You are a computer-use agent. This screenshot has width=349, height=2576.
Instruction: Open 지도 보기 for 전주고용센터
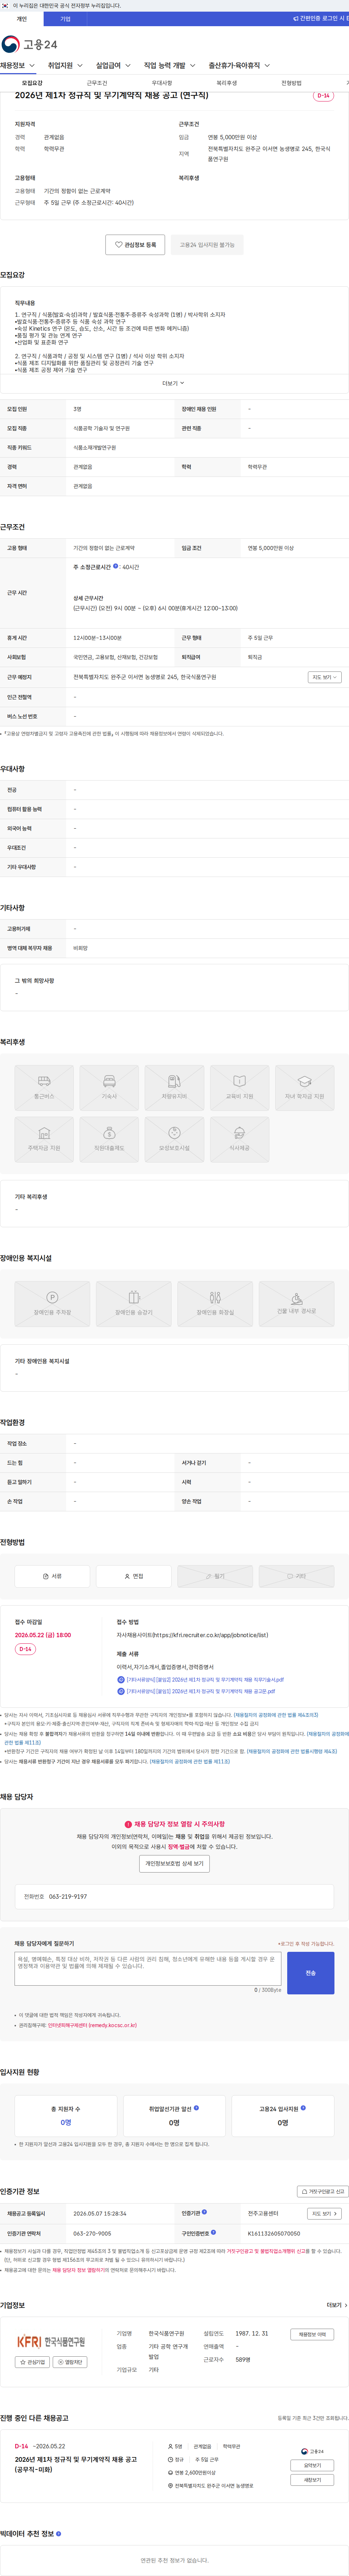tap(324, 2214)
